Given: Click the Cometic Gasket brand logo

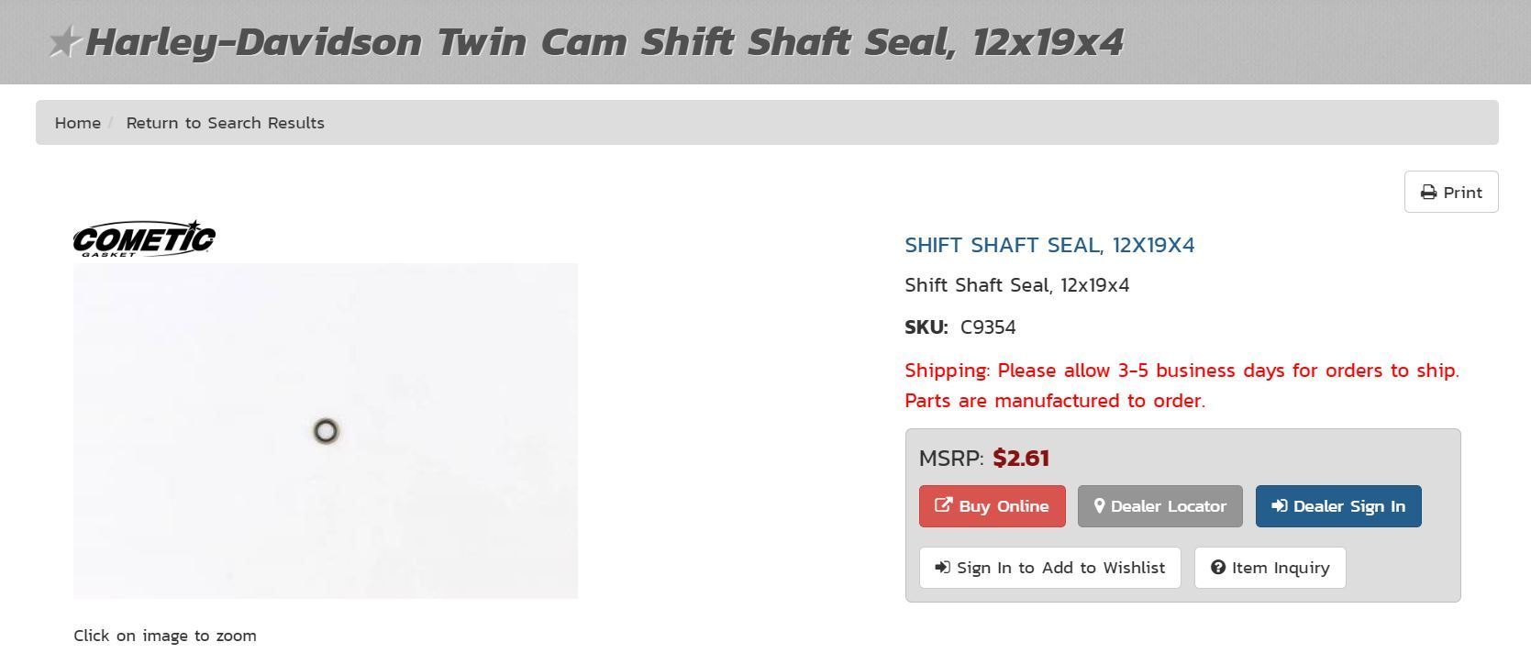Looking at the screenshot, I should point(144,239).
